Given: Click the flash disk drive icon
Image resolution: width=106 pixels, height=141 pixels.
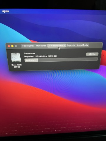Looking at the screenshot, I should click(16, 57).
